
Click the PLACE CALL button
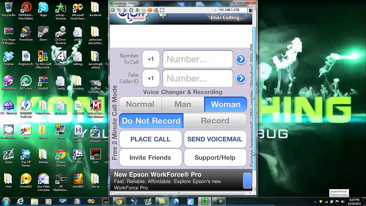[x=150, y=139]
